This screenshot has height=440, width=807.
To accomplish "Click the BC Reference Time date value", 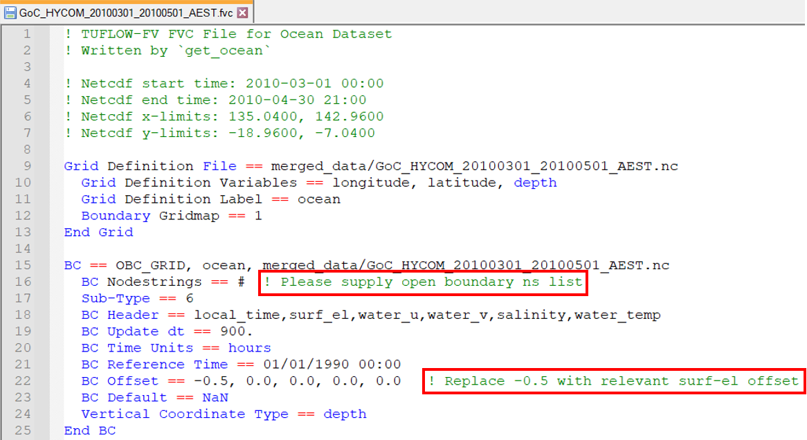I will point(336,365).
